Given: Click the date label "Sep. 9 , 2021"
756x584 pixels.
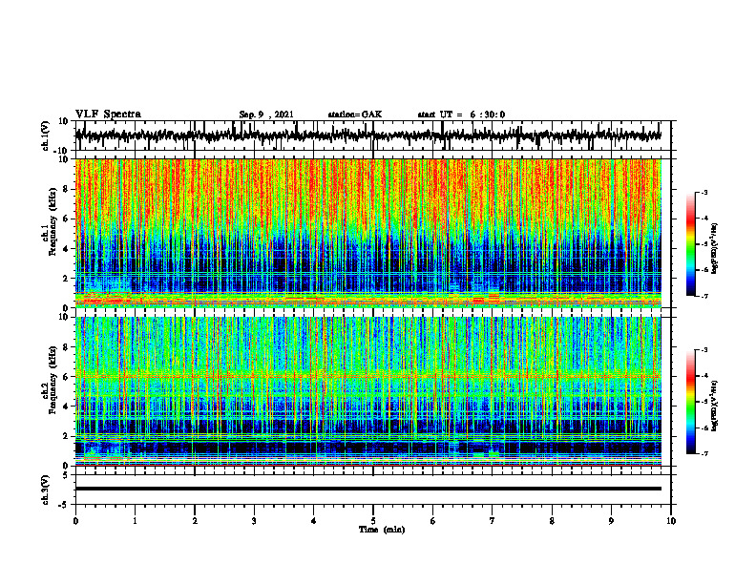Looking at the screenshot, I should [x=266, y=115].
